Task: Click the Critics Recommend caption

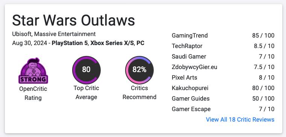Action: pyautogui.click(x=139, y=93)
